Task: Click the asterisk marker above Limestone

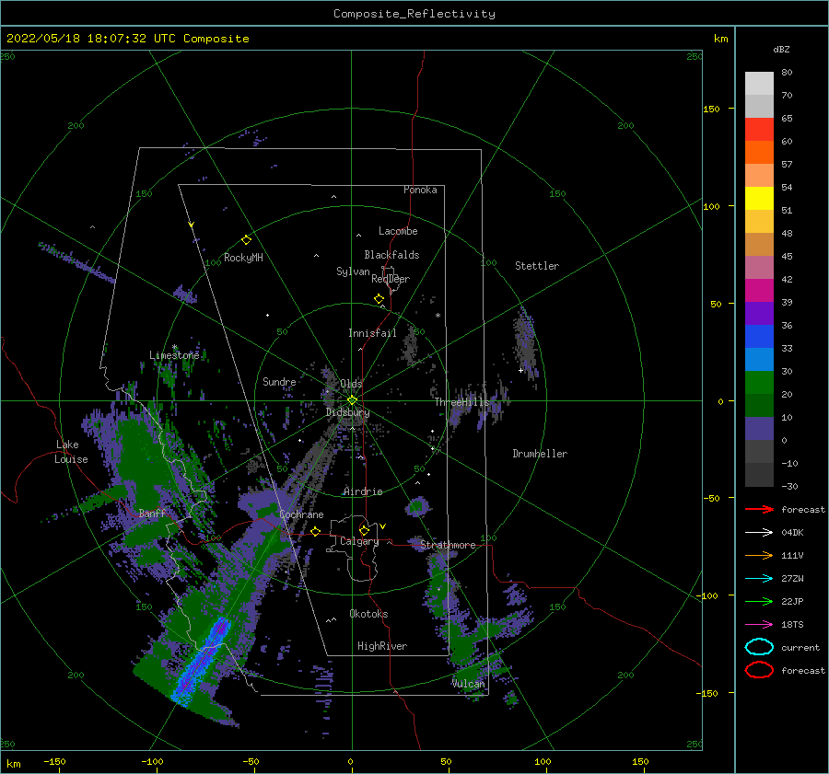Action: pos(174,348)
